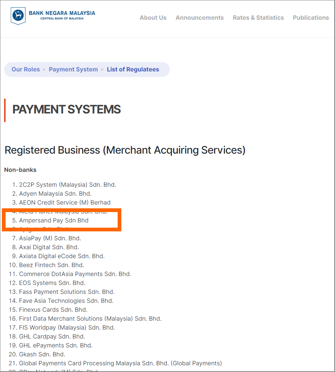Viewport: 335px width, 372px height.
Task: Select Ampersand Pay Sdn Bhd entry
Action: point(54,220)
